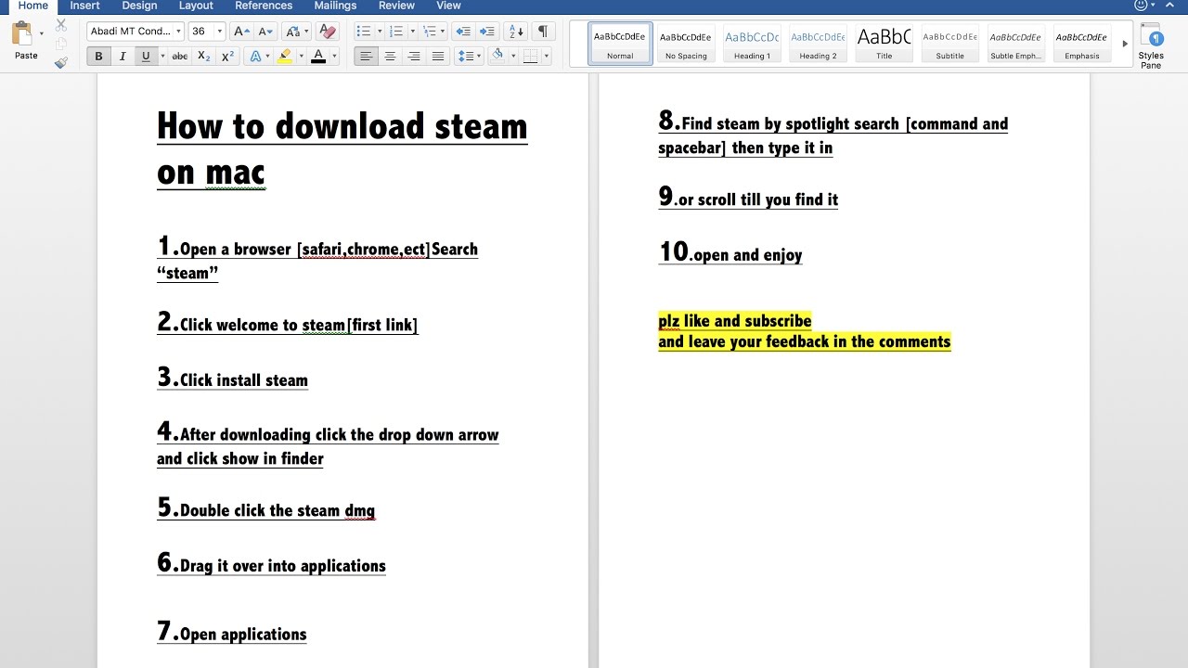Open highlight color dropdown arrow

coord(301,57)
